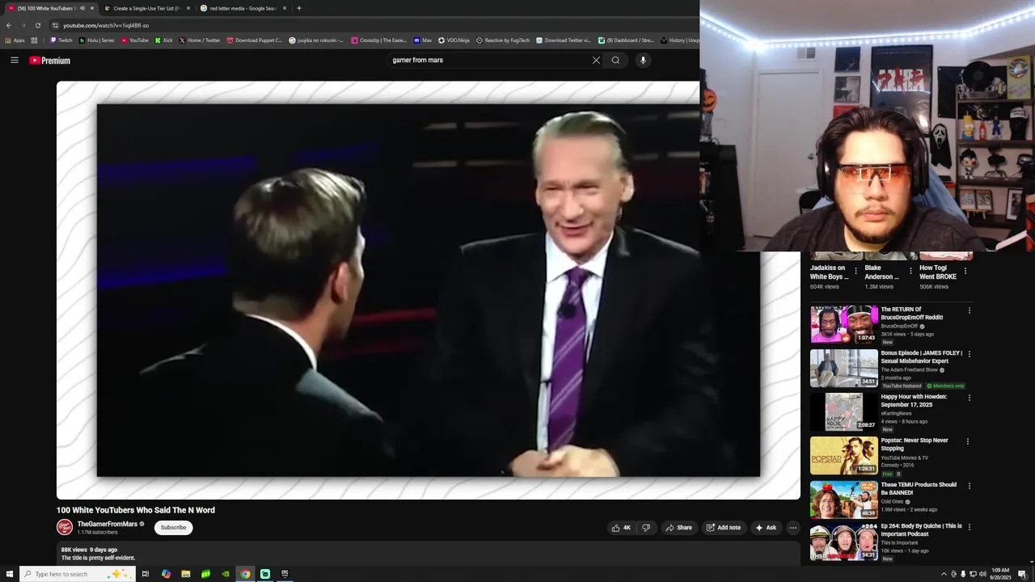Viewport: 1035px width, 582px height.
Task: Open Kick bookmark
Action: [x=164, y=40]
